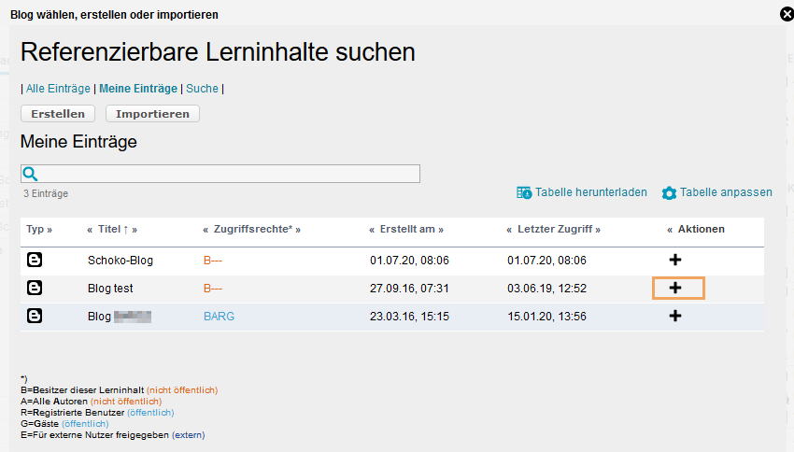Click creation date 27.09.16, 07:31
The width and height of the screenshot is (794, 452).
point(409,288)
